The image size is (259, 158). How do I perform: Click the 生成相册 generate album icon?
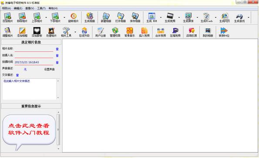90,16
